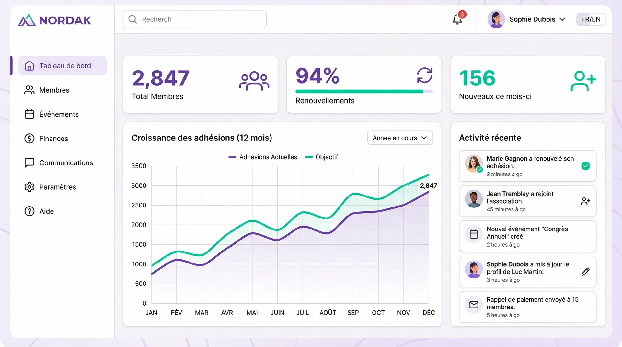Click the add-user icon on Nouveaux card

(583, 81)
